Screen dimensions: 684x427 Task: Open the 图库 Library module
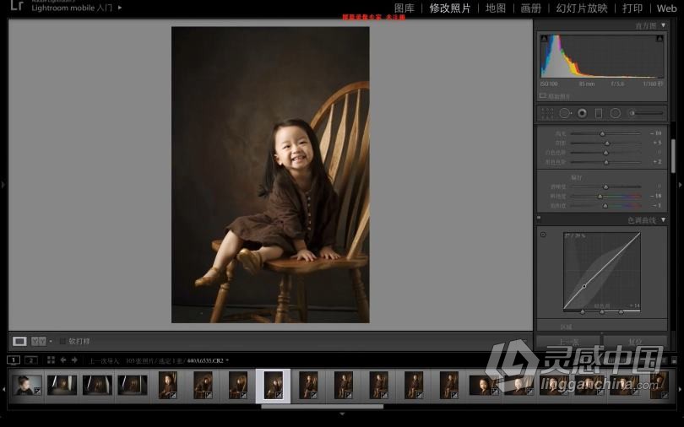[404, 8]
